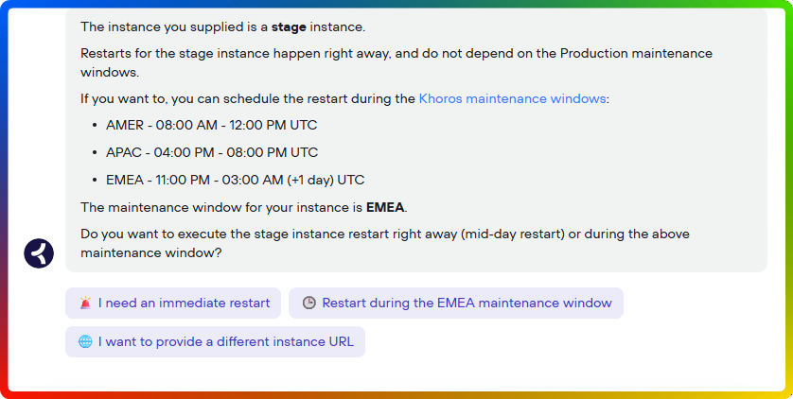Click the AMER 08:00 AM maintenance window entry

(212, 125)
